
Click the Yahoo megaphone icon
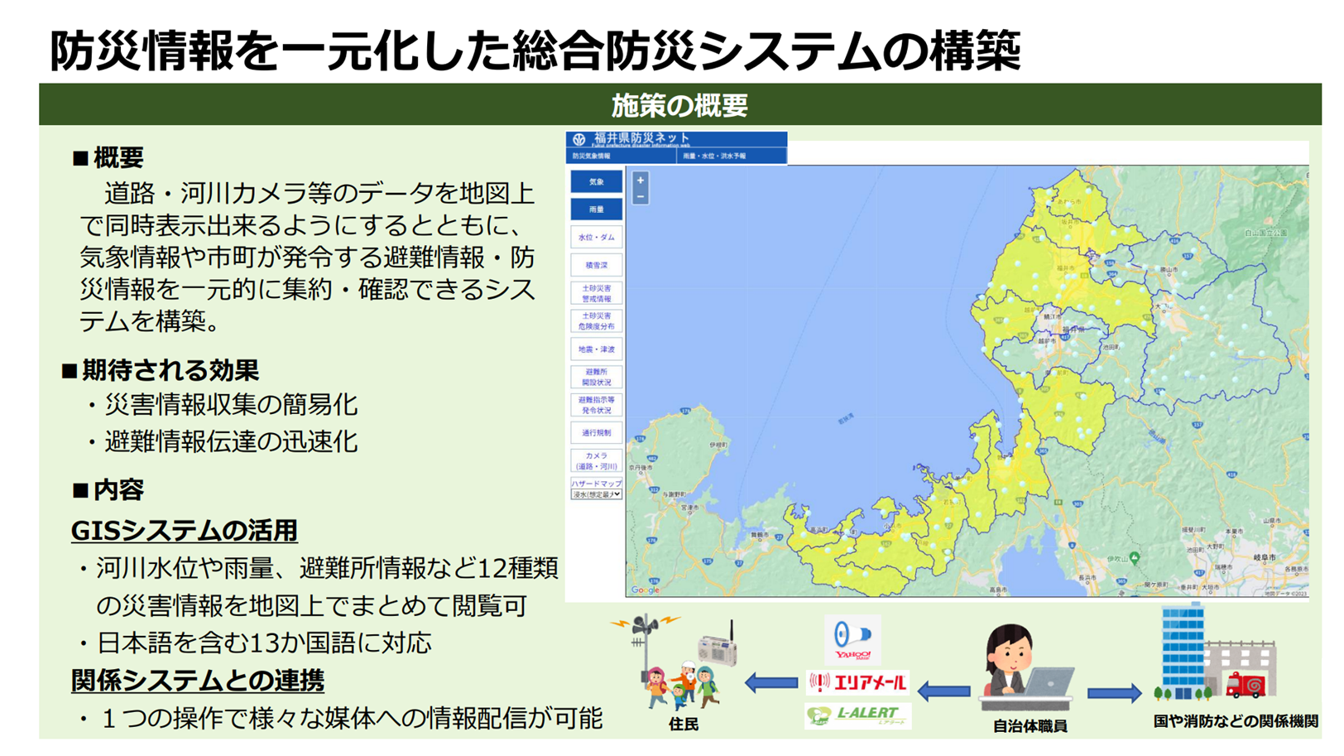852,638
